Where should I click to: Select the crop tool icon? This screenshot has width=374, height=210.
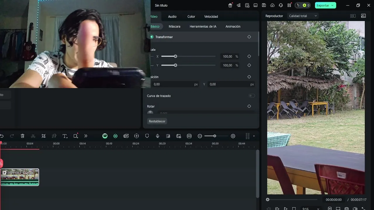point(44,136)
